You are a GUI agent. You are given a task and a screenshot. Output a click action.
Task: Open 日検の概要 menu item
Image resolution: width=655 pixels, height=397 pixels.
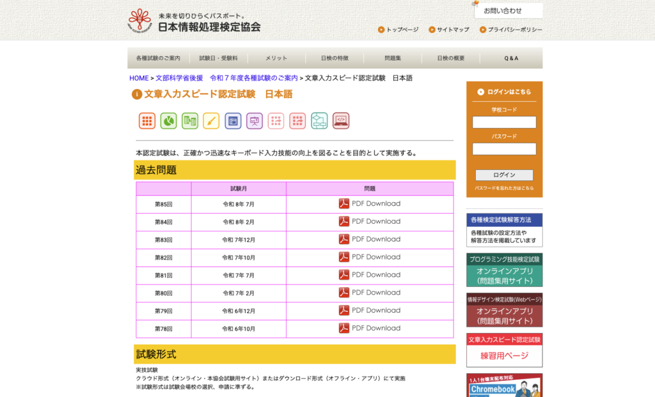coord(451,58)
